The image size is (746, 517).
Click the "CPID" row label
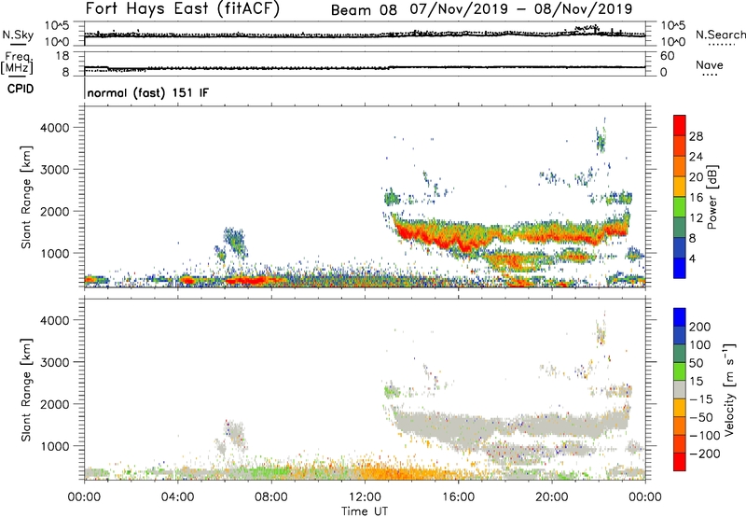tap(21, 89)
